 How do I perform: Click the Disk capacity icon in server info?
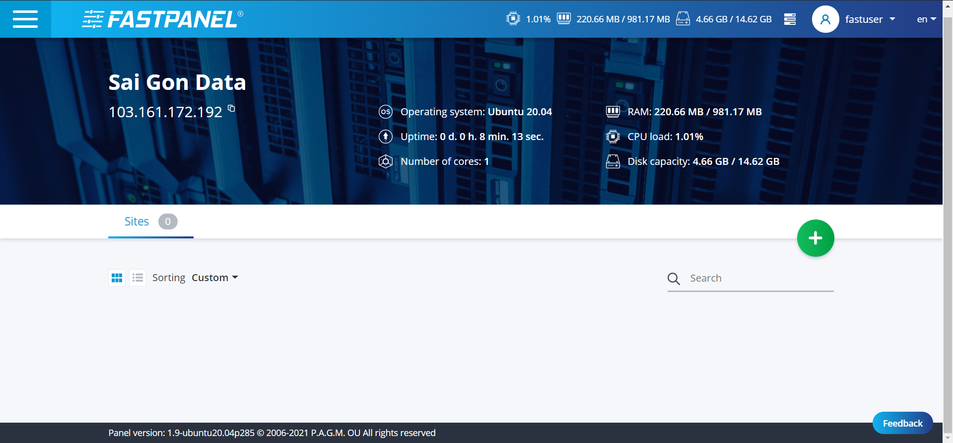click(613, 161)
